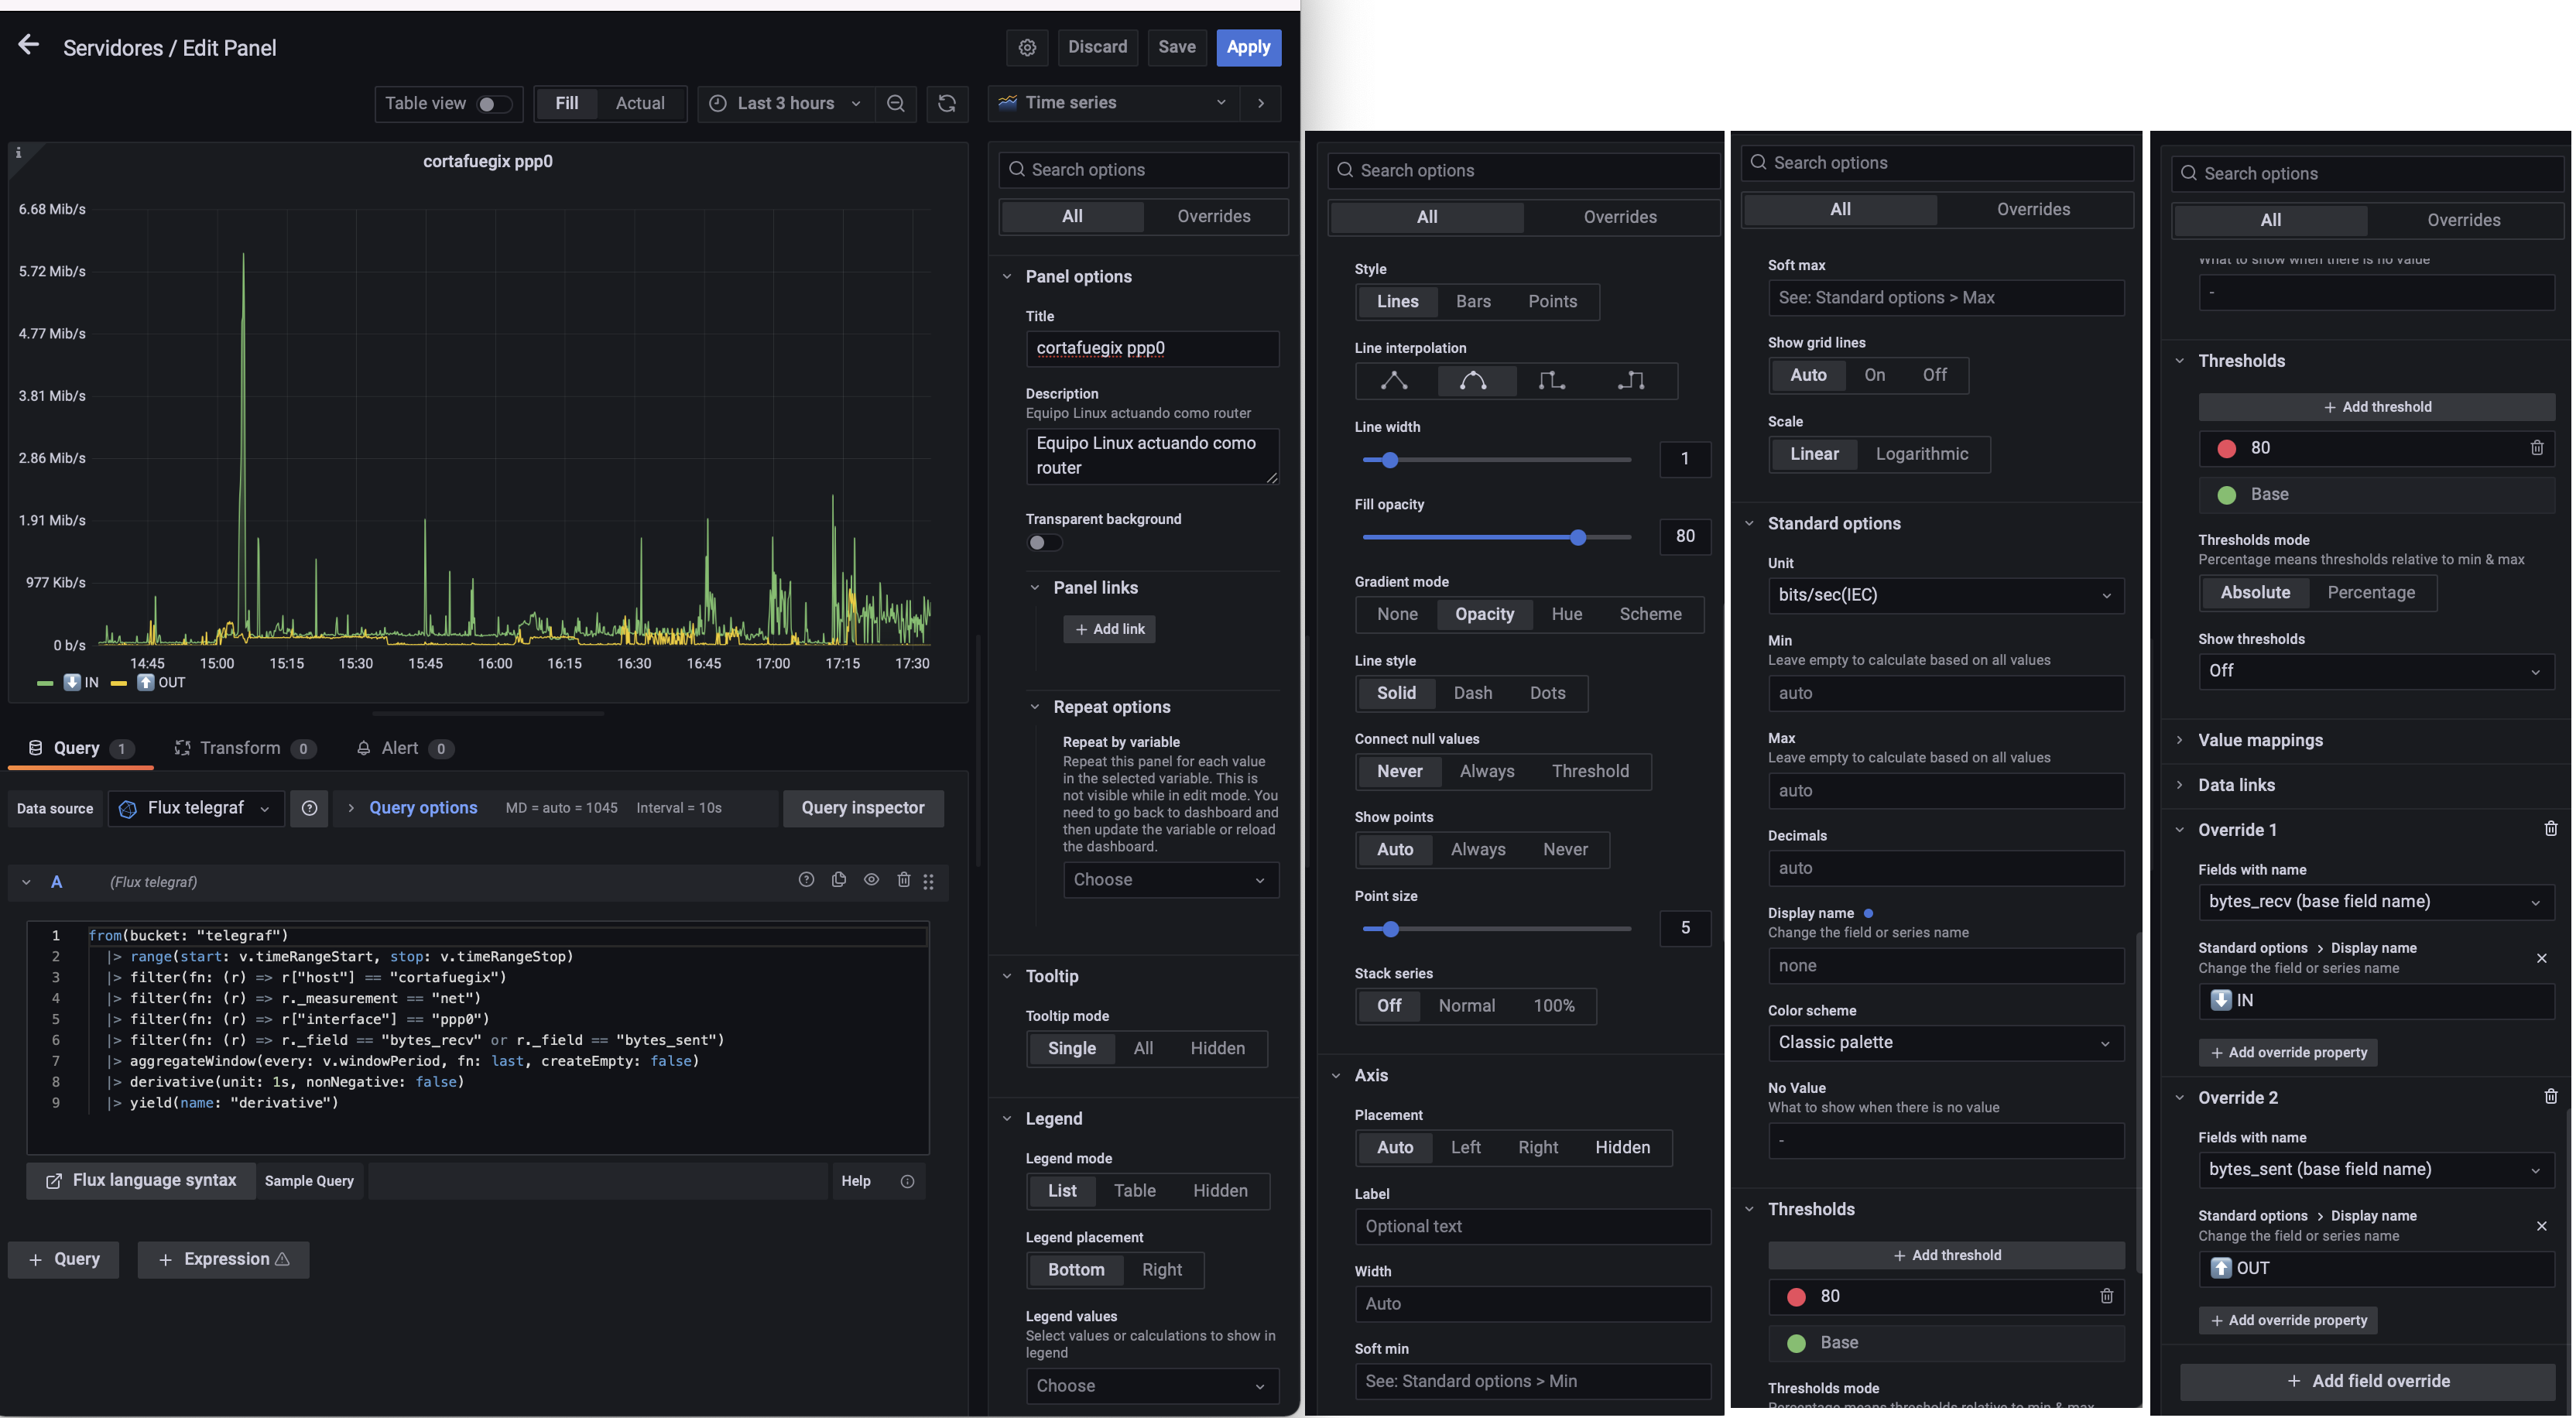Select smooth line interpolation icon

[1473, 380]
